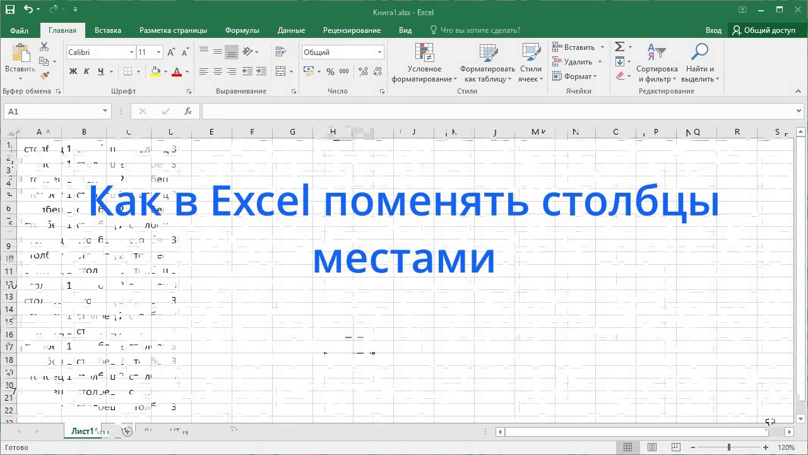Click the Cut scissors icon
This screenshot has height=455, width=808.
point(44,47)
